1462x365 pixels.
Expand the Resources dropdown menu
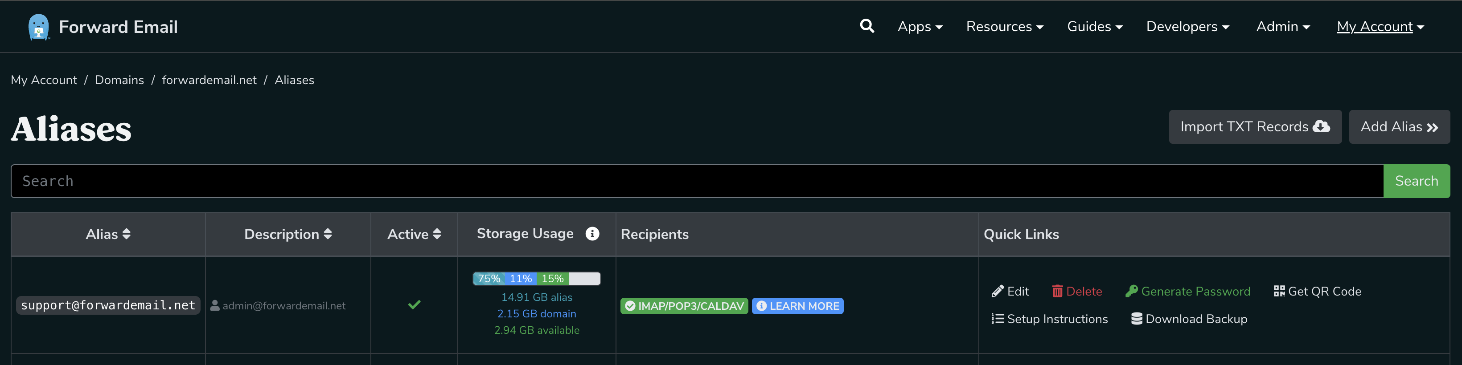1005,27
